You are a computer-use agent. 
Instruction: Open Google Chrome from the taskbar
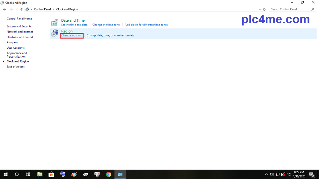pyautogui.click(x=108, y=174)
